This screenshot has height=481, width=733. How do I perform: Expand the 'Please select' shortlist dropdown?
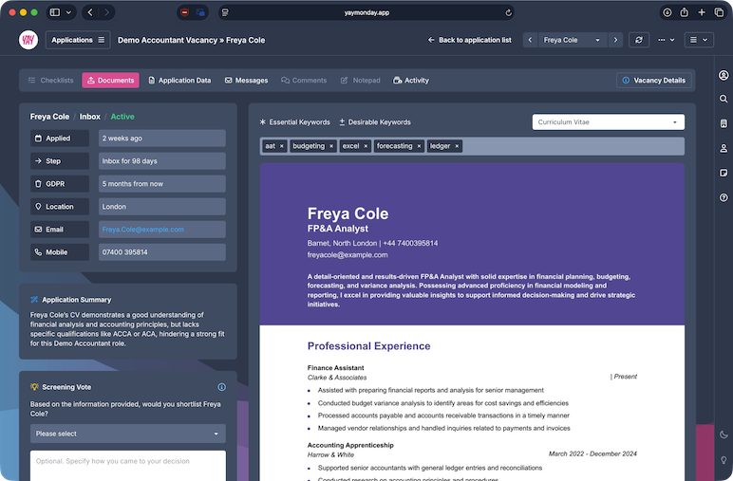pyautogui.click(x=127, y=434)
